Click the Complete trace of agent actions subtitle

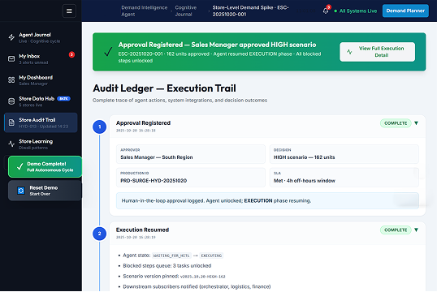[180, 101]
